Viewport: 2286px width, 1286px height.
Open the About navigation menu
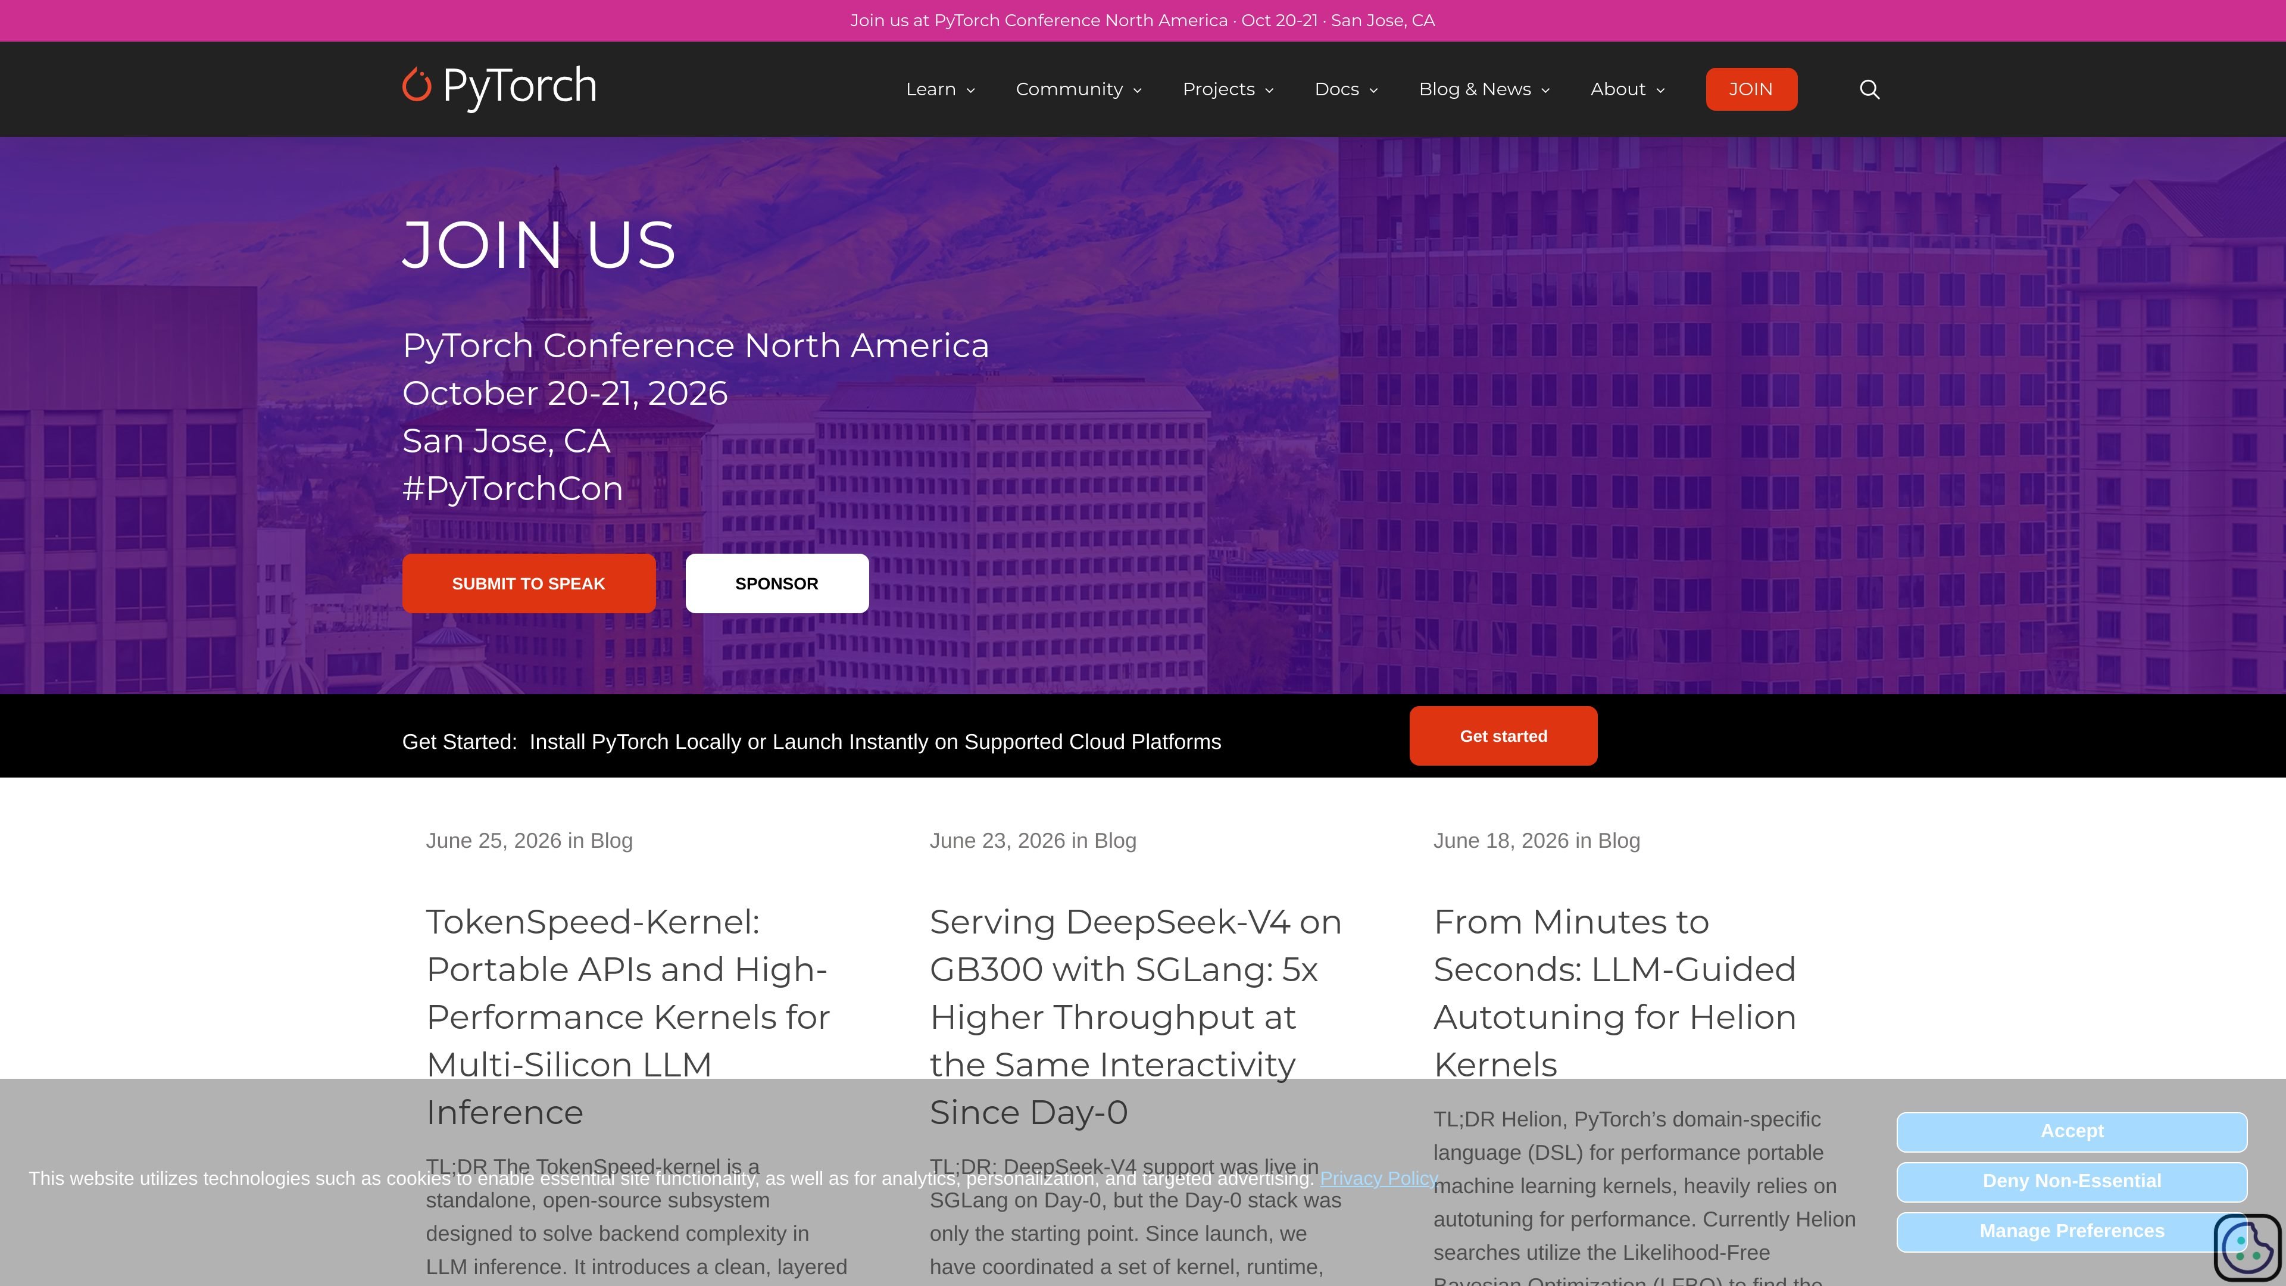point(1618,90)
